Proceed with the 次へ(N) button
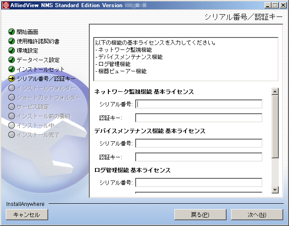The image size is (289, 226). (x=257, y=214)
